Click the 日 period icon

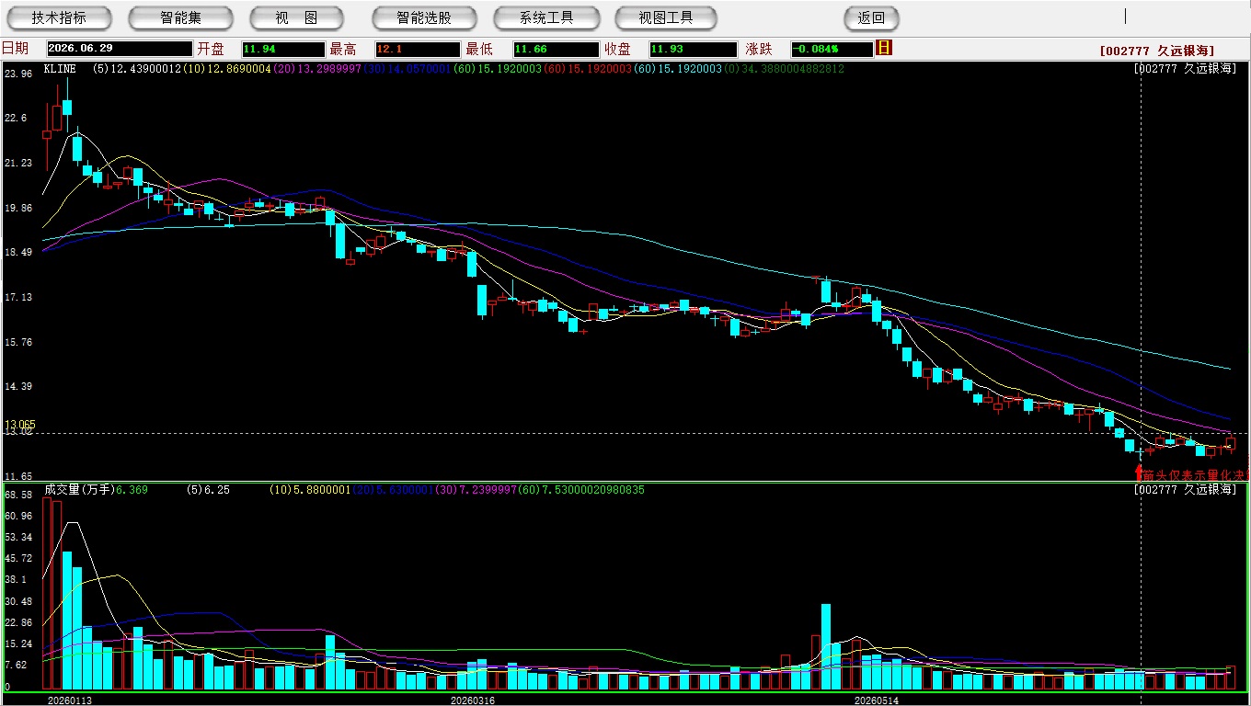[x=884, y=48]
